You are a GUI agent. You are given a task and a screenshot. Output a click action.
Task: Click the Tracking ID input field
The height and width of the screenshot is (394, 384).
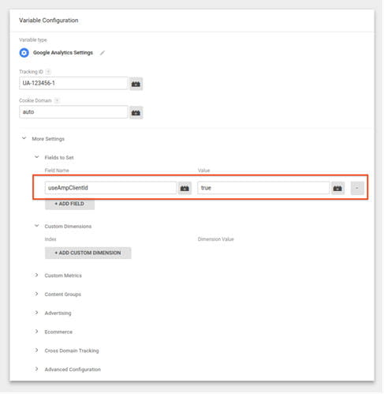[73, 83]
